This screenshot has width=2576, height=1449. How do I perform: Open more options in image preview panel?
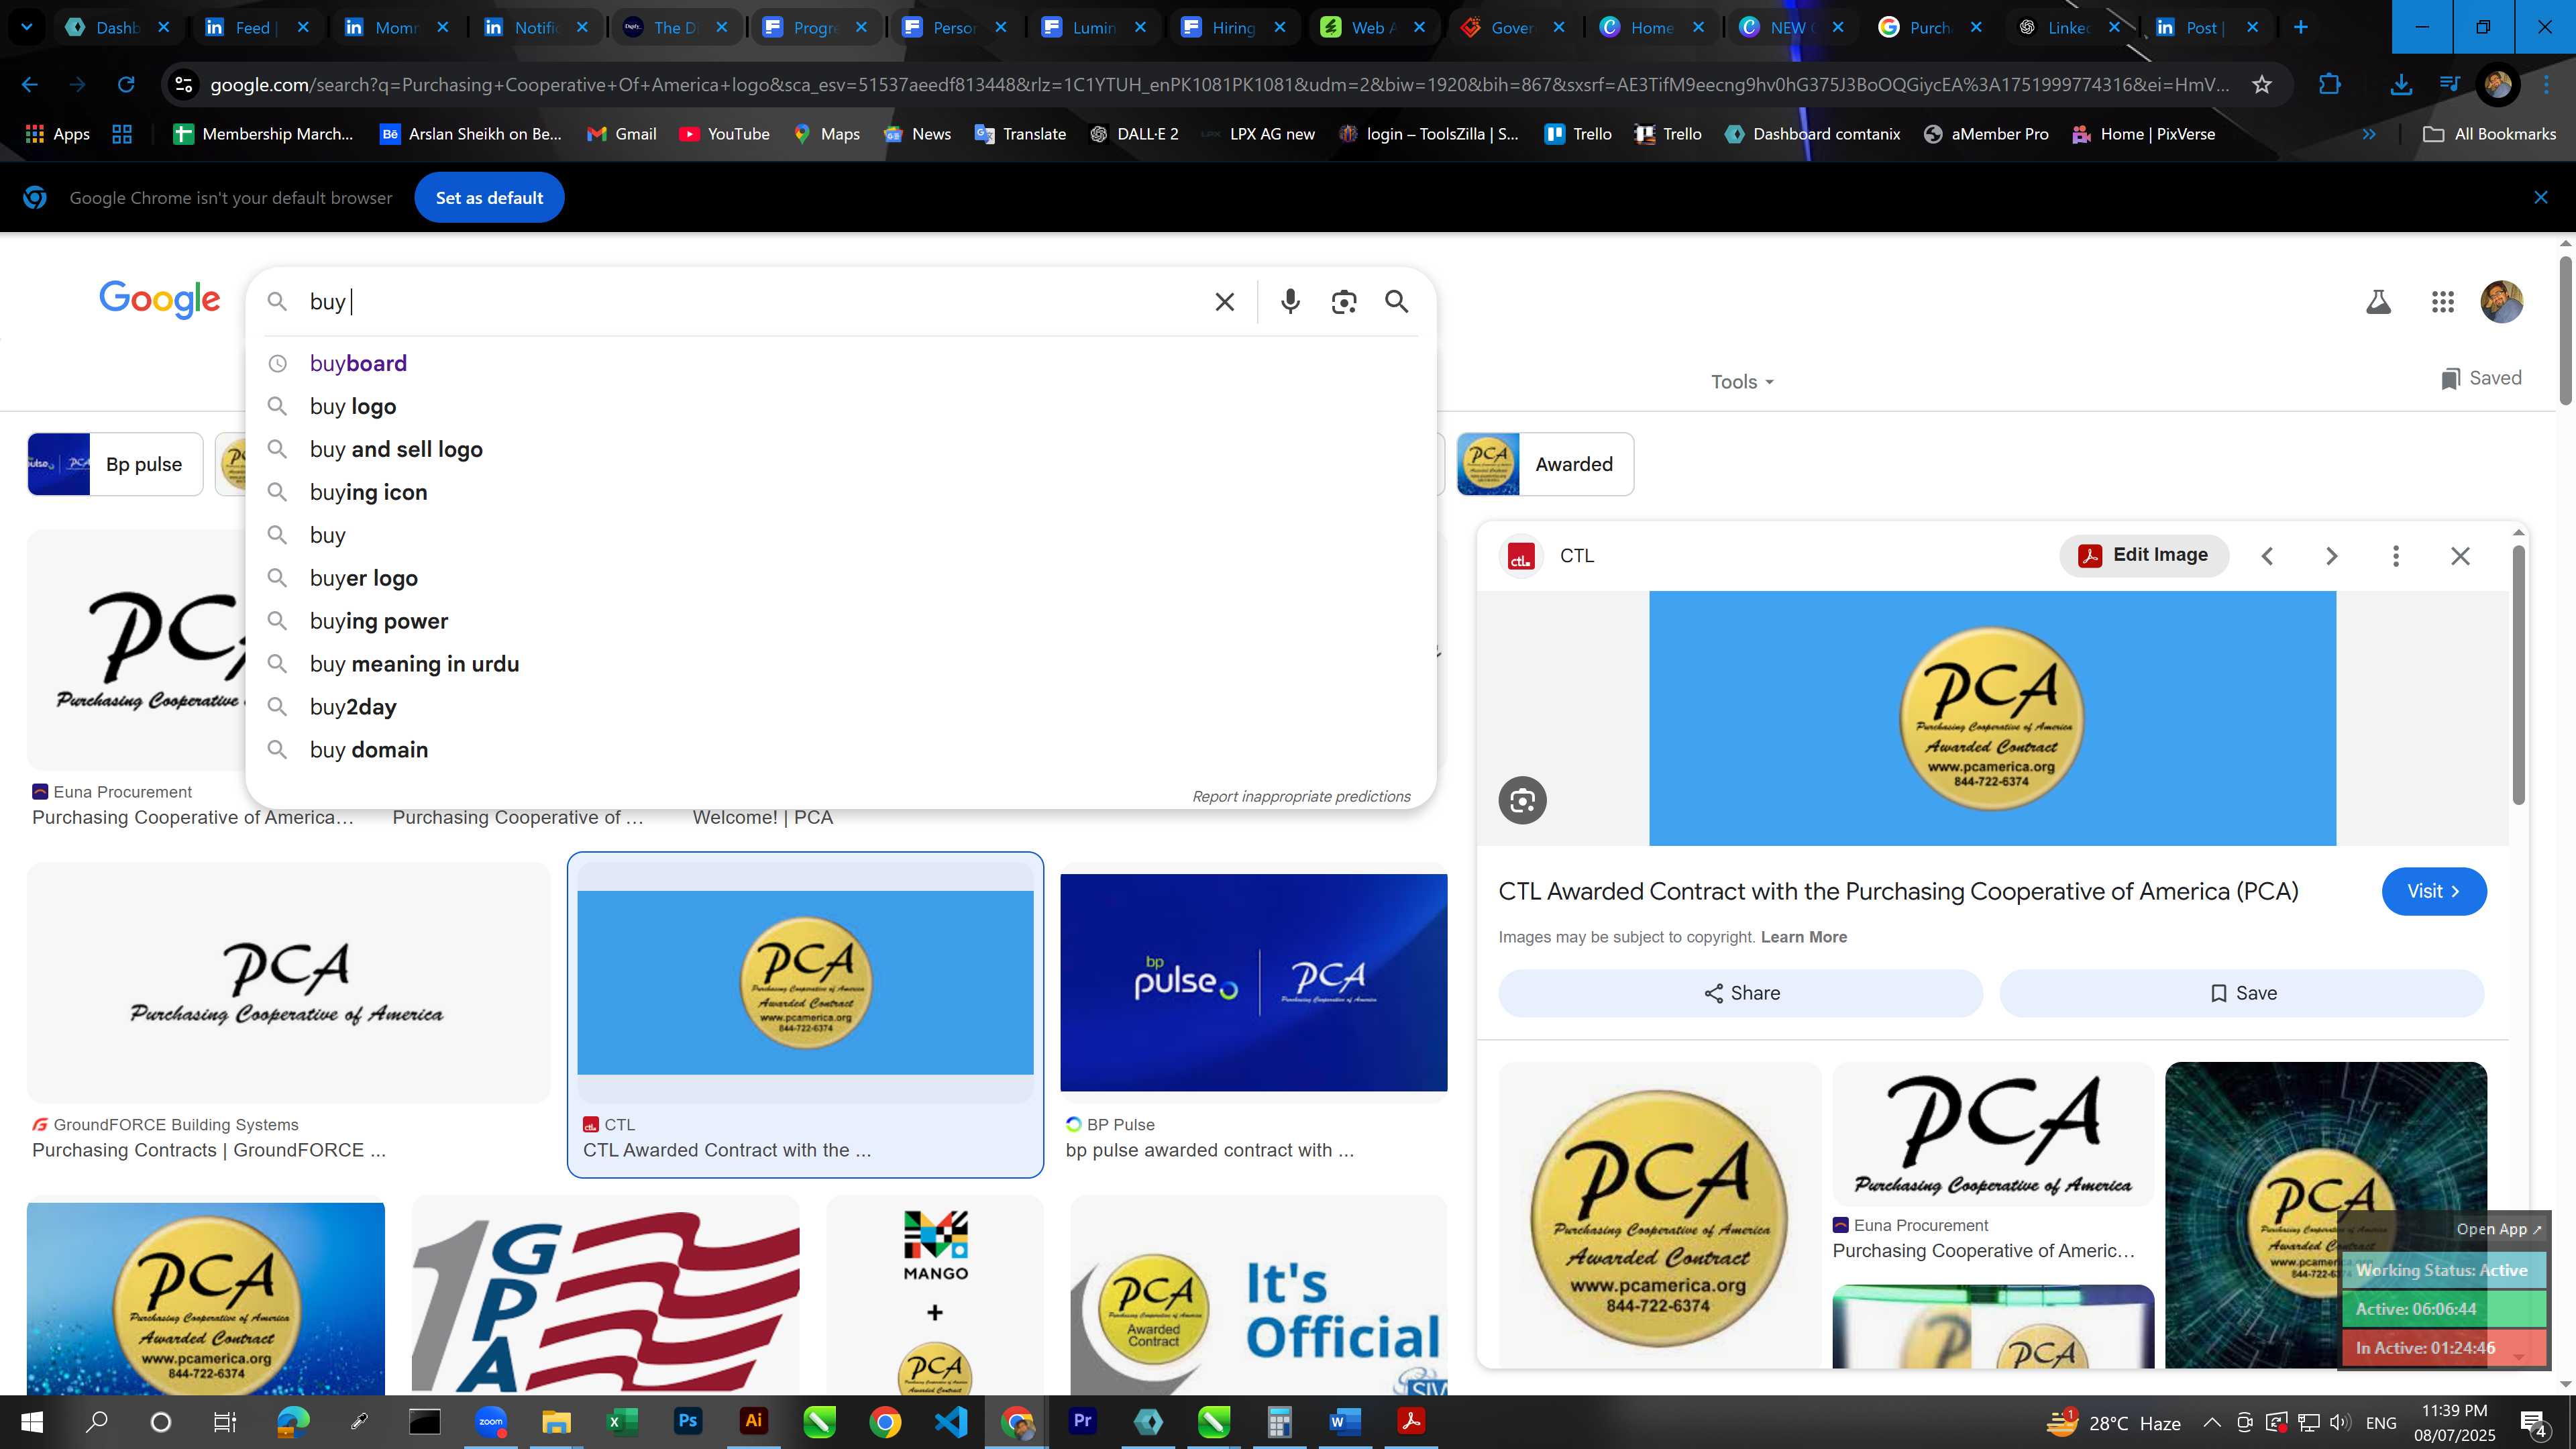point(2395,556)
